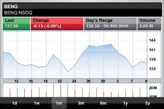Screen dimensions: 164x109
Task: Tap the price line's highest peak after 30
Action: point(111,44)
